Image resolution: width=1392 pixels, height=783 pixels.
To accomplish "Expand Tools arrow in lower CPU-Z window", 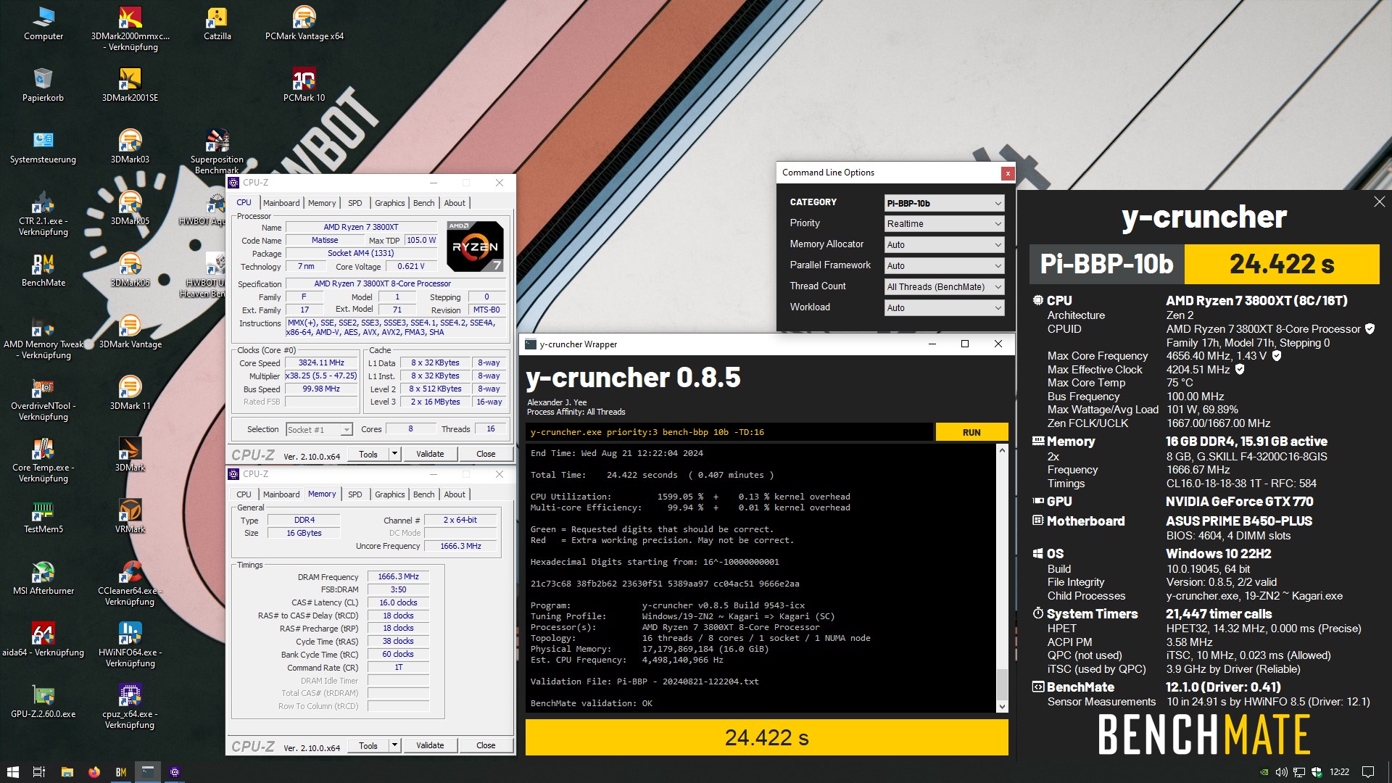I will [x=394, y=745].
